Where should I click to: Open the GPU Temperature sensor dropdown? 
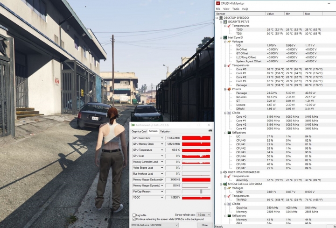coord(162,150)
